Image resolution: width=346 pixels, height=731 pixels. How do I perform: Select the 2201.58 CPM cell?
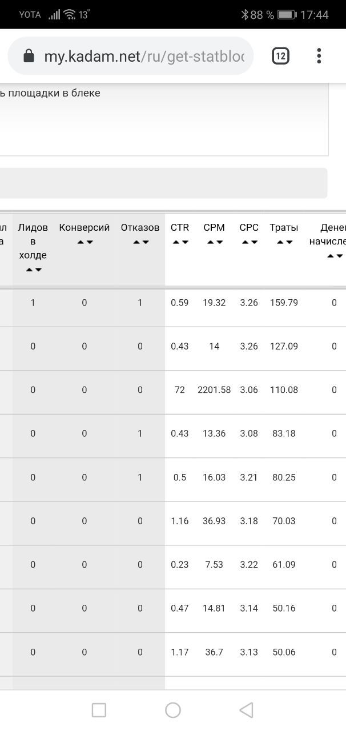[x=214, y=390]
